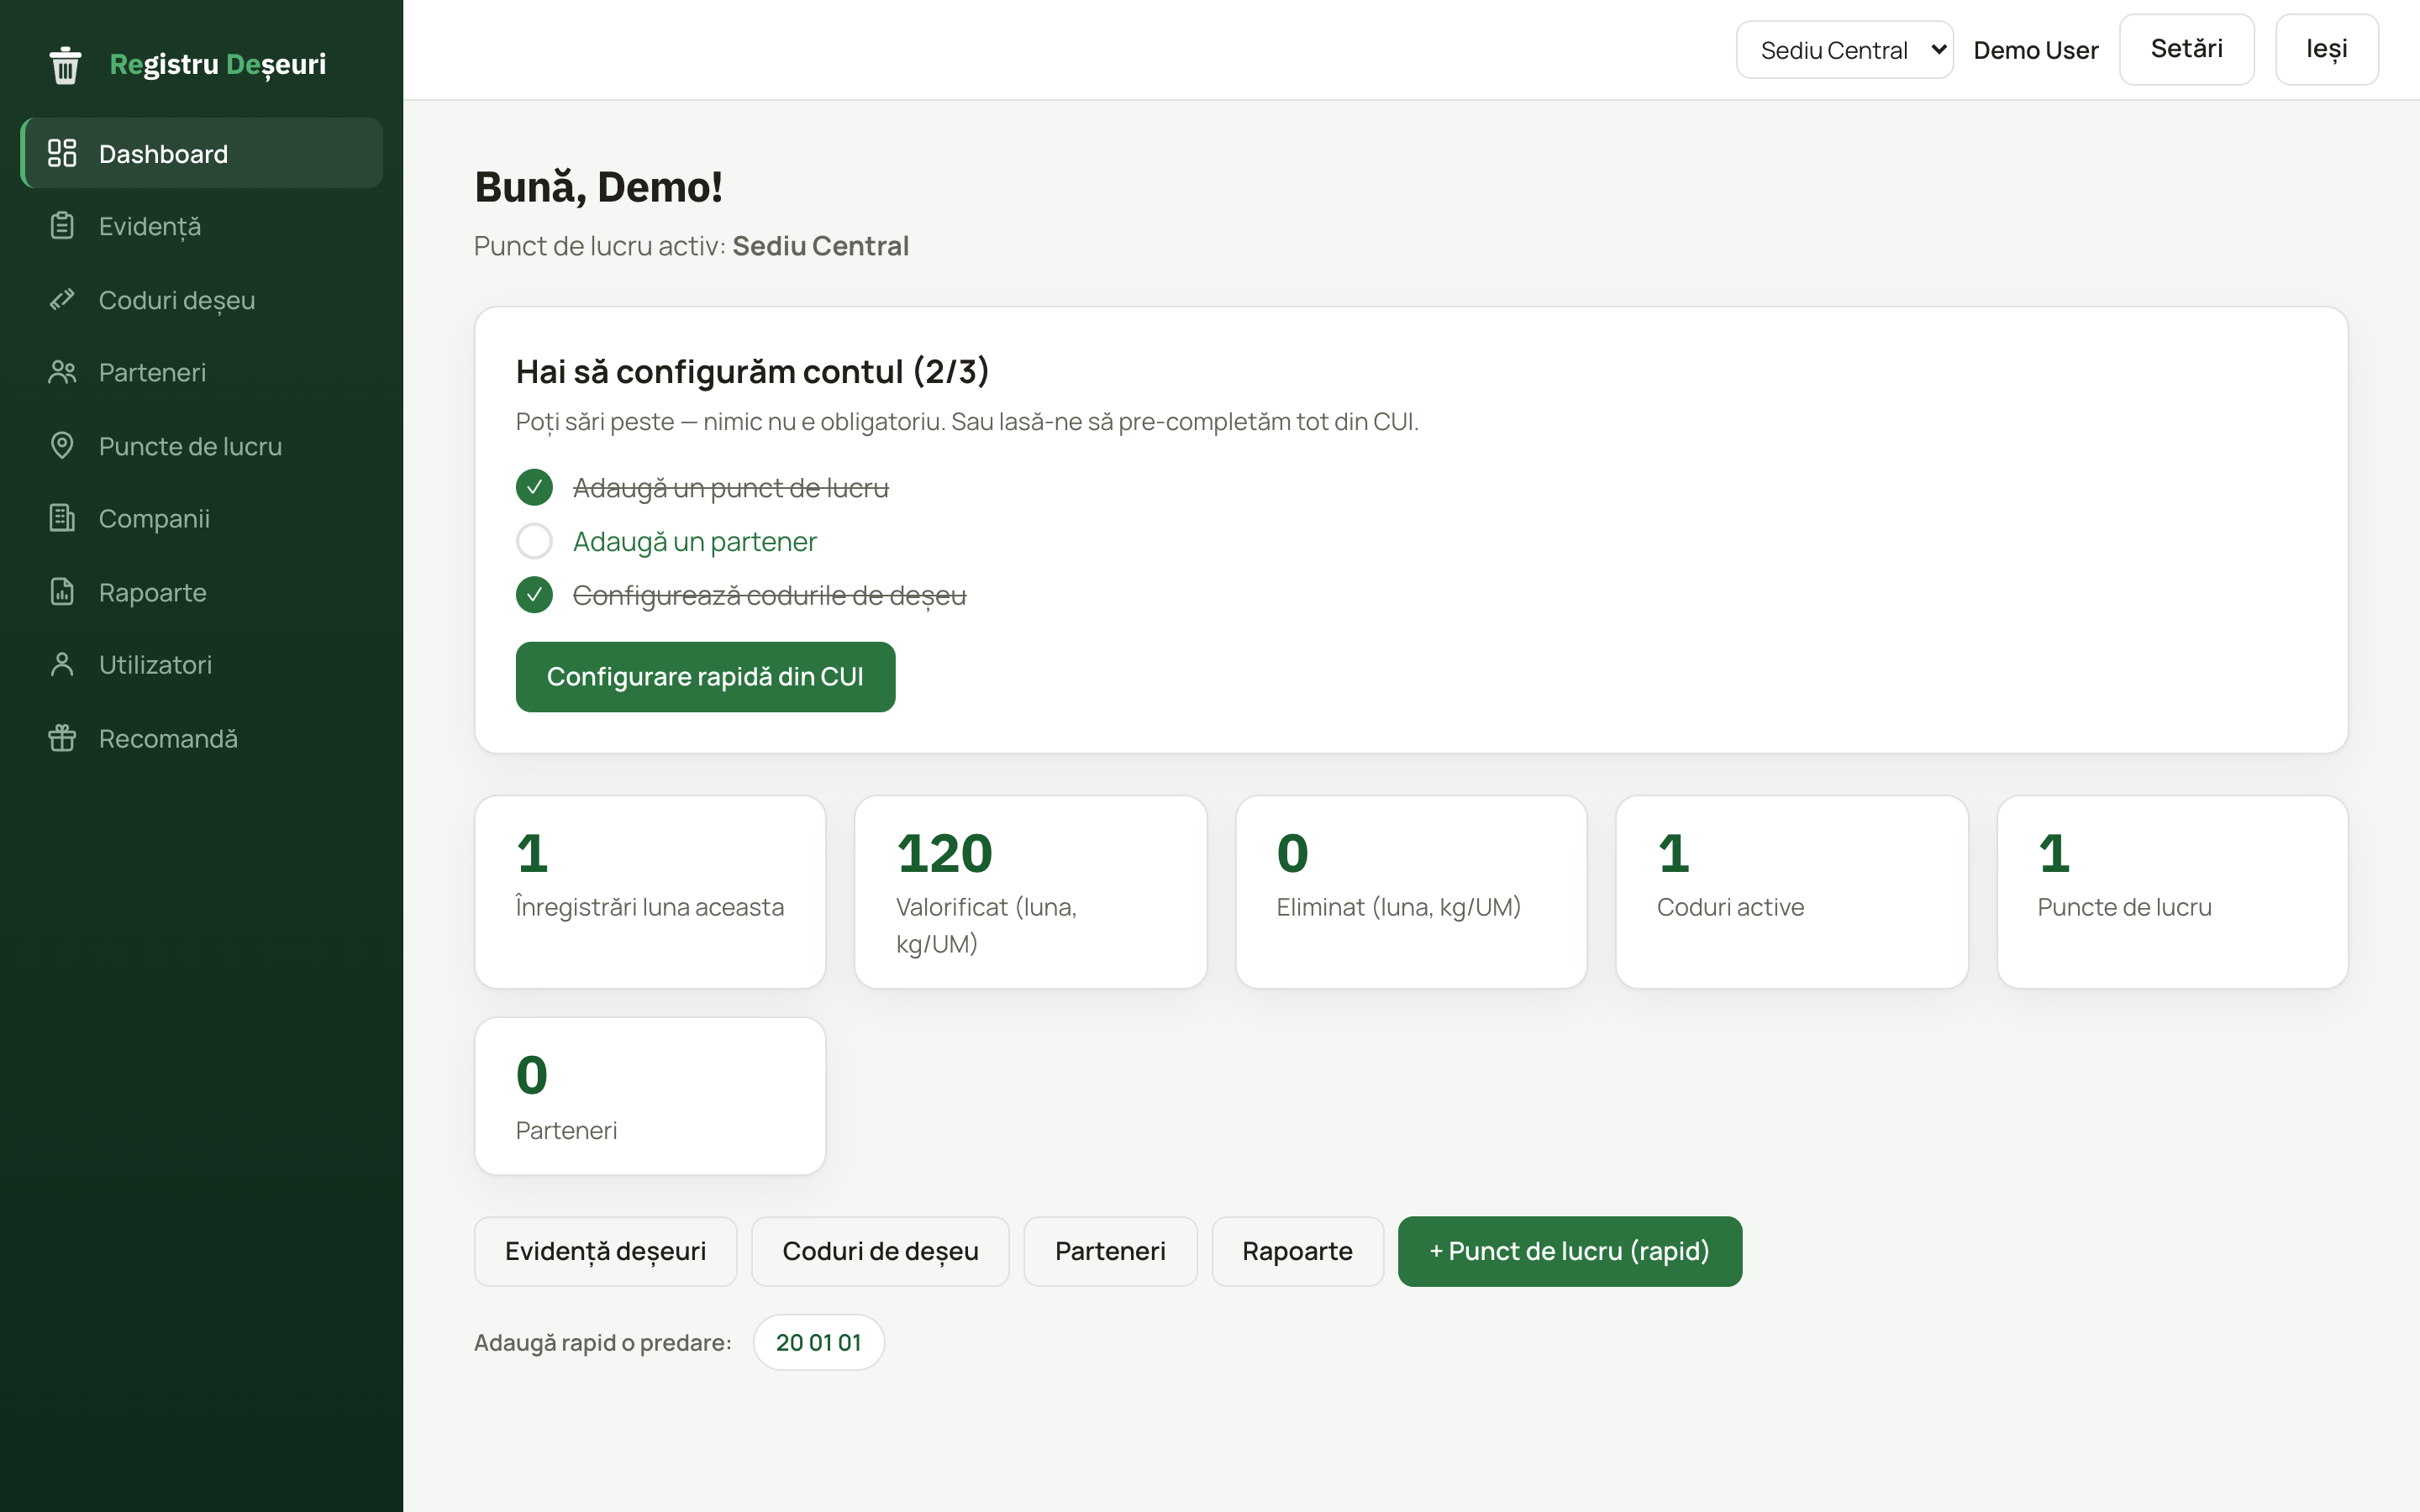Open Coduri deșeu in the sidebar

click(202, 300)
